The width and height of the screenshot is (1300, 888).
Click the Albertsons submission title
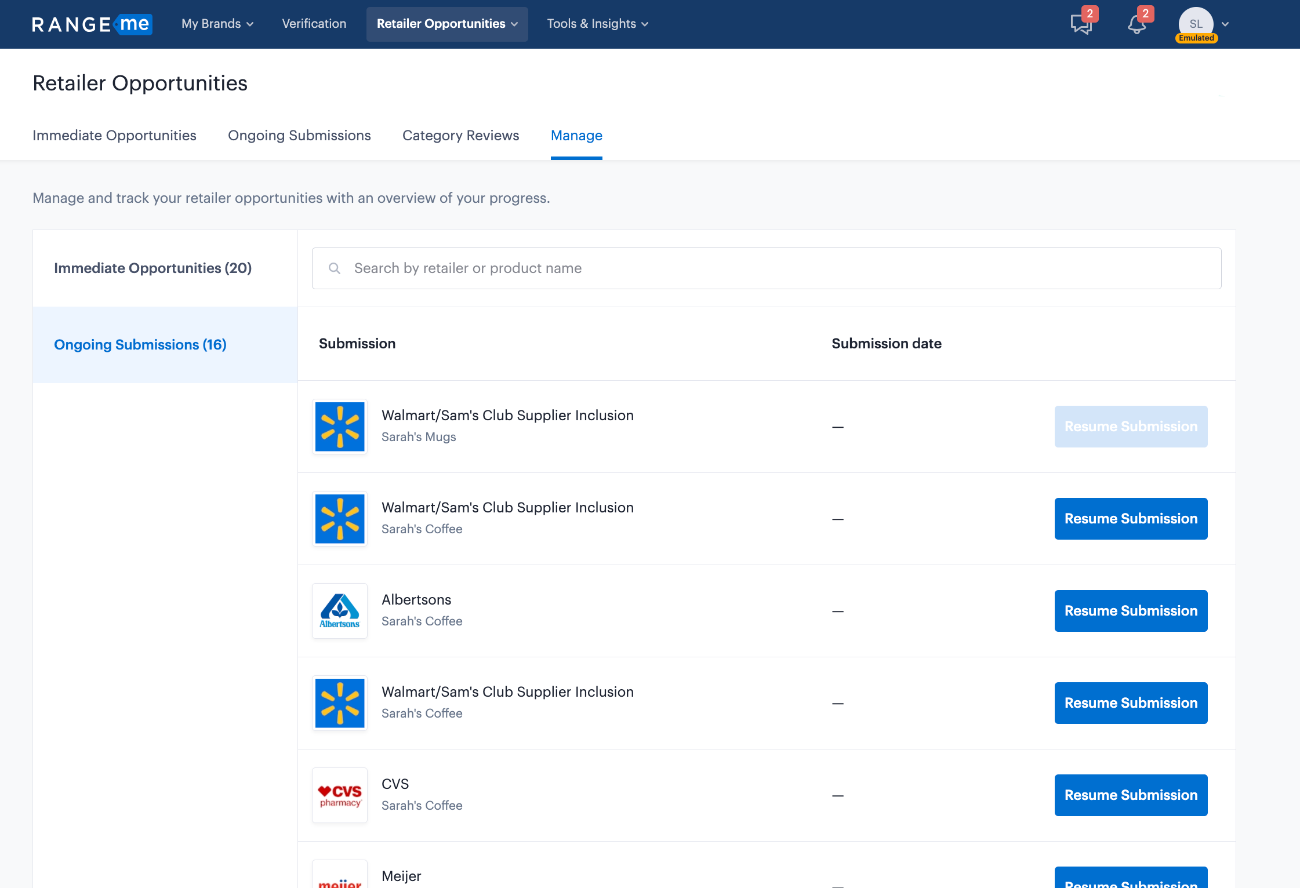click(x=416, y=600)
